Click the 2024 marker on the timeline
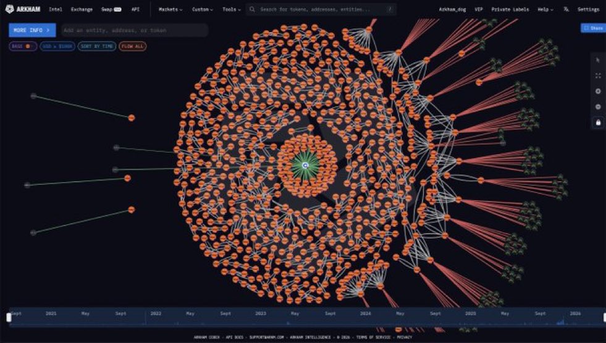The width and height of the screenshot is (606, 343). 365,313
